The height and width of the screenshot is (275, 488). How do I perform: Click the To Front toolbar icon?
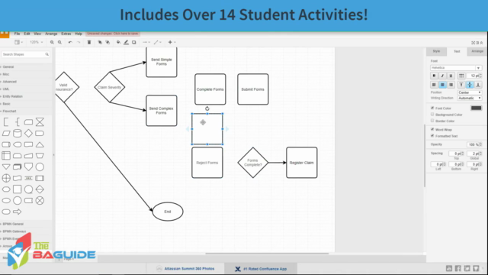100,42
